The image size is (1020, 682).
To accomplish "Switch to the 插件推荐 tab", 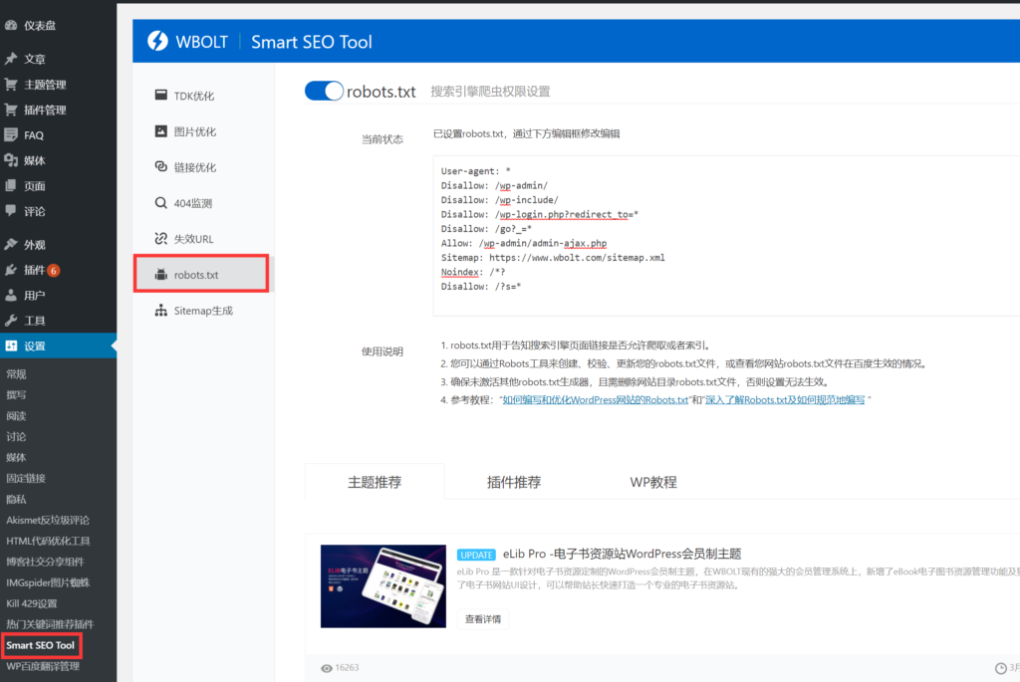I will (513, 482).
